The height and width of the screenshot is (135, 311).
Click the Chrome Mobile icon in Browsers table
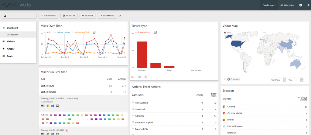[x=224, y=113]
